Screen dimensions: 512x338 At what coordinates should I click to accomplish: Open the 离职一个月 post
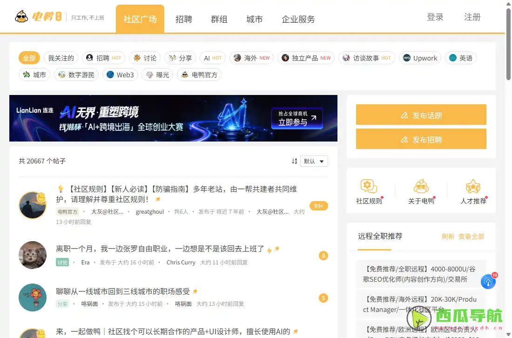160,249
